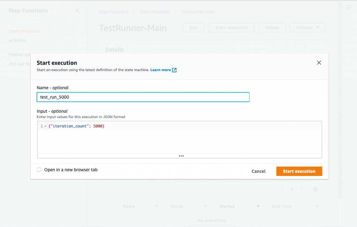
Task: Click the Name field containing test_run_5000
Action: tap(143, 97)
